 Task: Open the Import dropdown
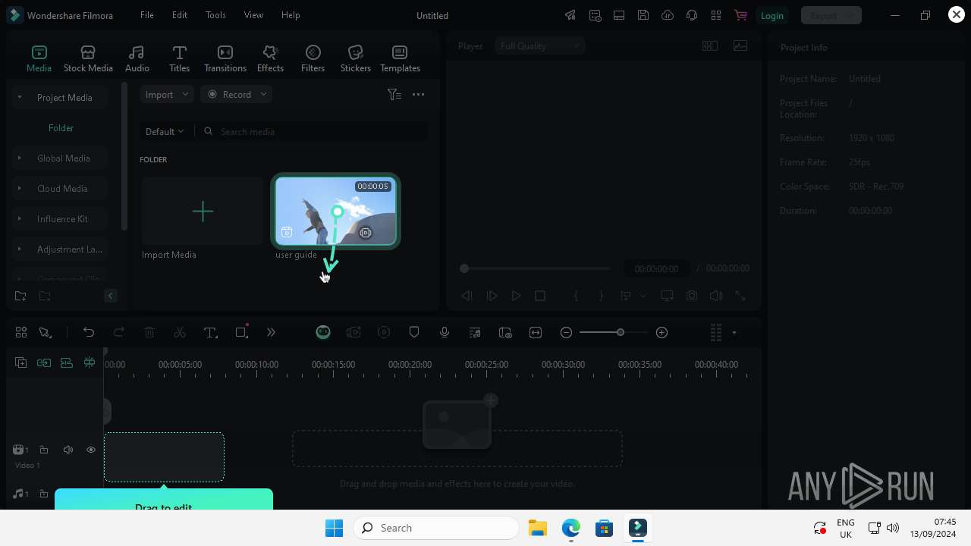point(167,94)
